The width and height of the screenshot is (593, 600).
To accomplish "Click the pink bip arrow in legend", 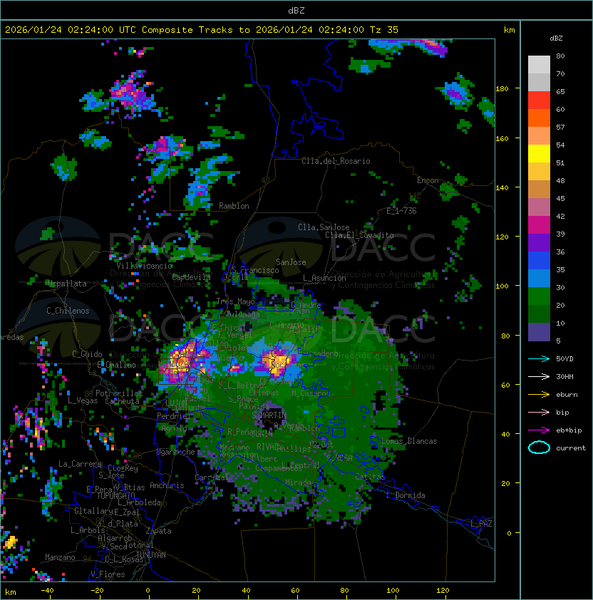I will pyautogui.click(x=539, y=413).
